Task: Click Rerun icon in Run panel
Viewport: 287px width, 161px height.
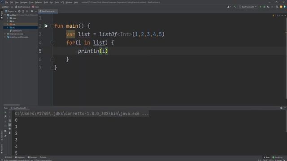Action: (5, 112)
